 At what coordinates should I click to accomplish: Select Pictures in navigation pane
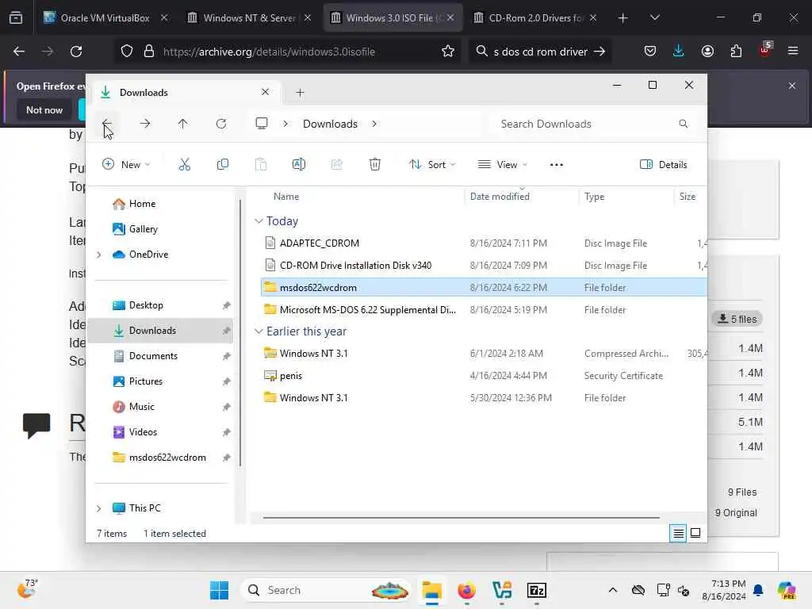click(x=146, y=381)
